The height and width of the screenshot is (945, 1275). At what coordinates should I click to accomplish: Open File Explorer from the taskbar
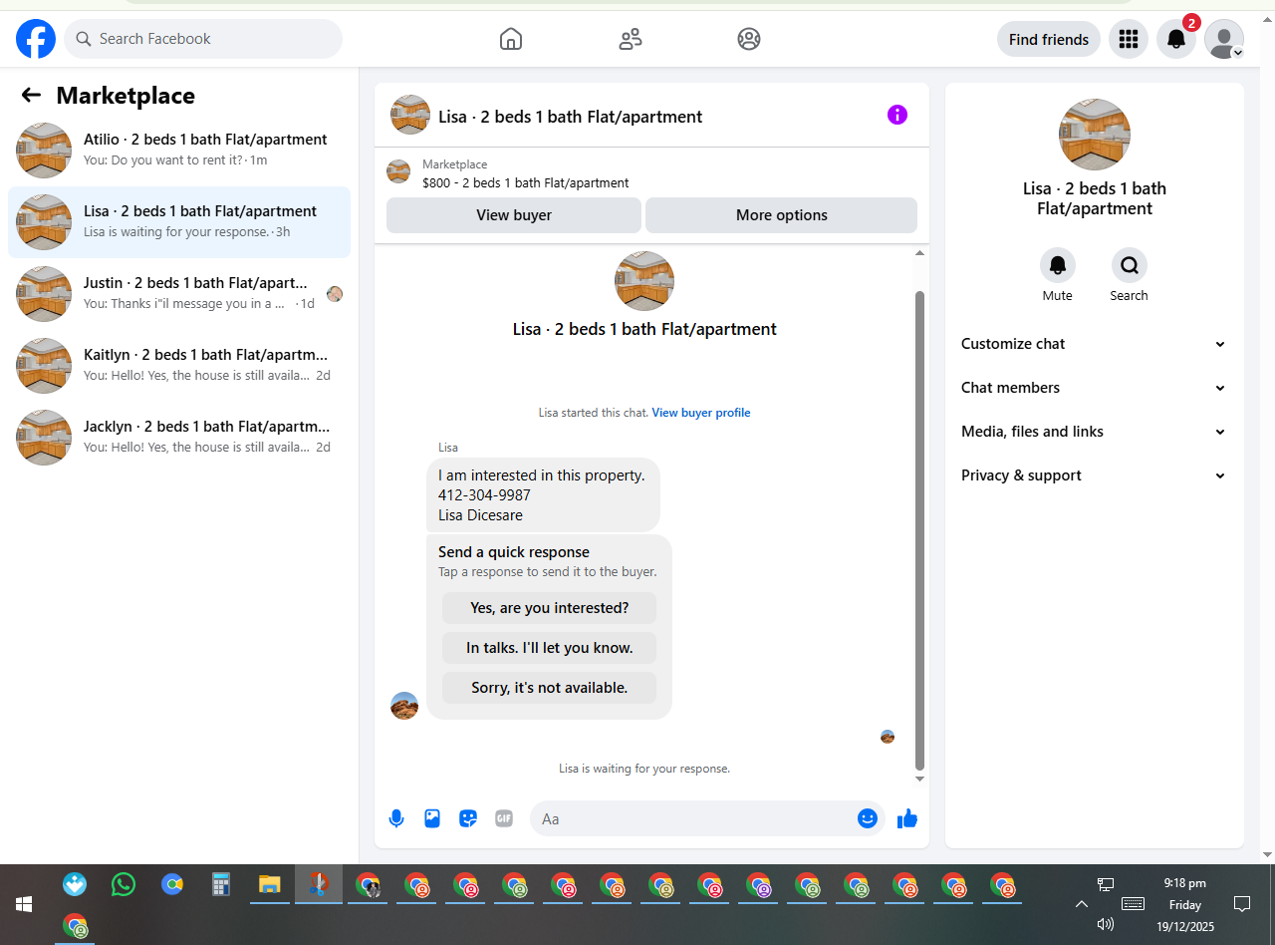(269, 884)
